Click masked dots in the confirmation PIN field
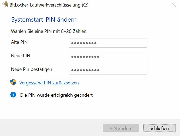 [x=85, y=70]
